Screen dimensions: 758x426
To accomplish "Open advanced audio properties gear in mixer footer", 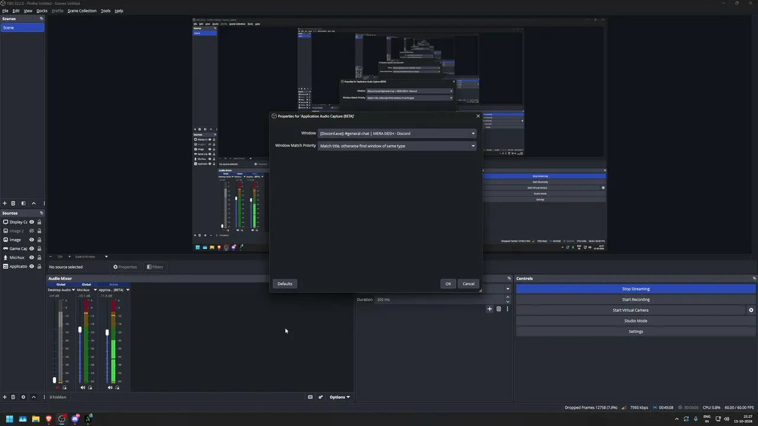I will tap(320, 397).
